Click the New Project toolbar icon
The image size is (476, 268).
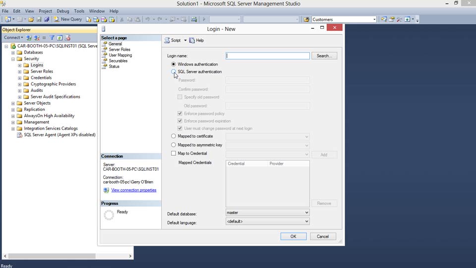point(8,19)
